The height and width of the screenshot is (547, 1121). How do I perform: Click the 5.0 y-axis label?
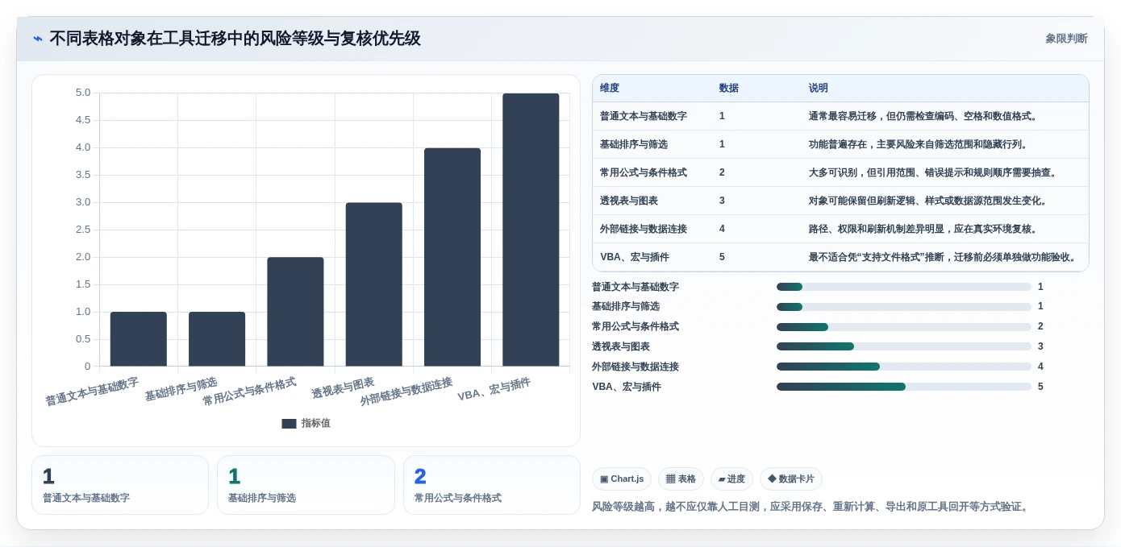(83, 93)
